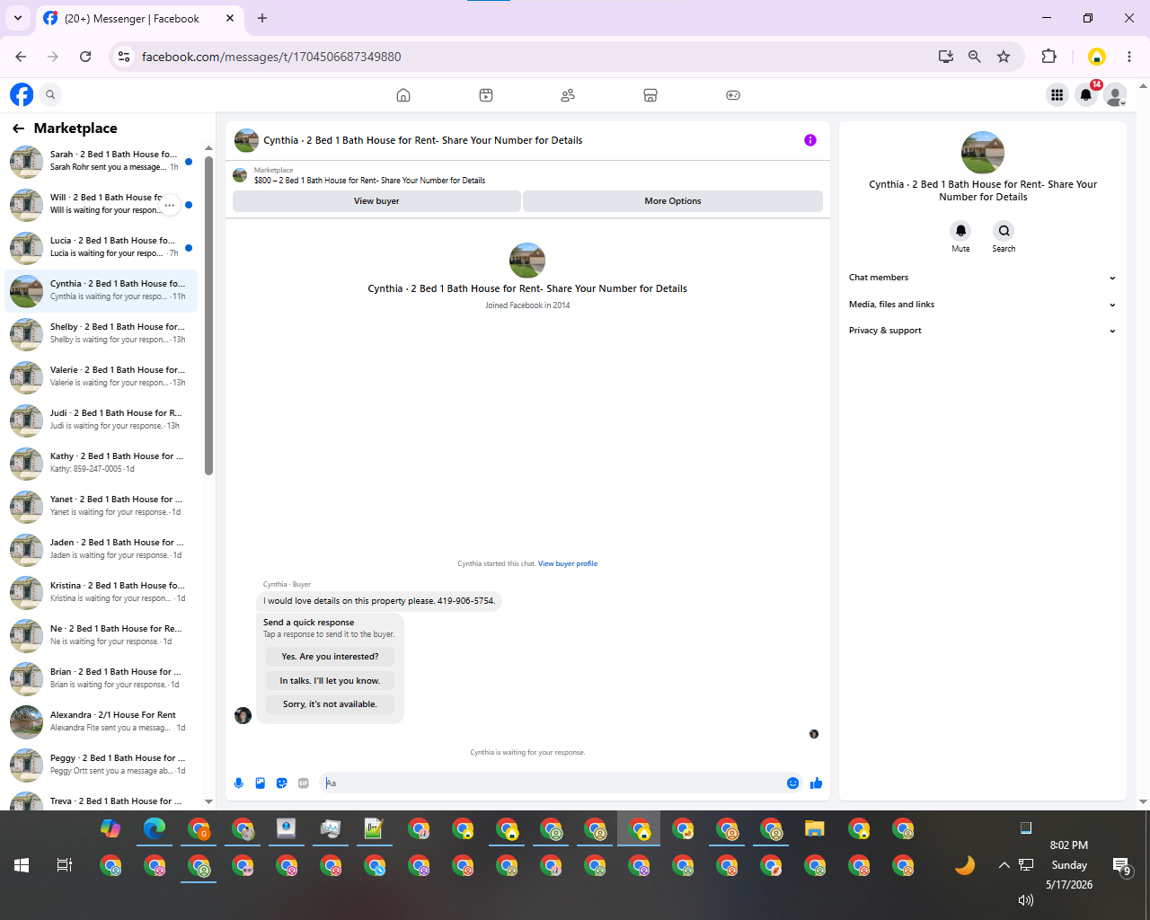Send quick reply "Yes. Are you interested?"

pyautogui.click(x=330, y=657)
